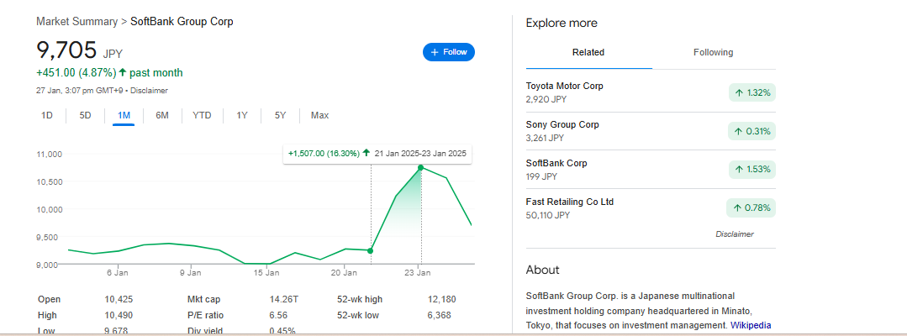The height and width of the screenshot is (336, 907).
Task: Click the P/E ratio value 6.56
Action: (x=278, y=315)
